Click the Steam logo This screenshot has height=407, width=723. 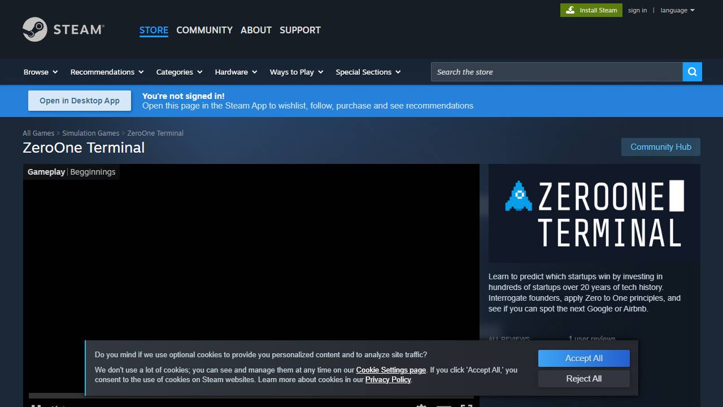point(63,29)
